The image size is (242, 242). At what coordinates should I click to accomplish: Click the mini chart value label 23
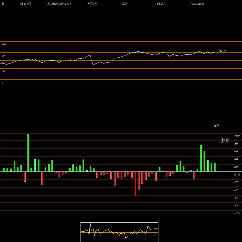pos(156,229)
